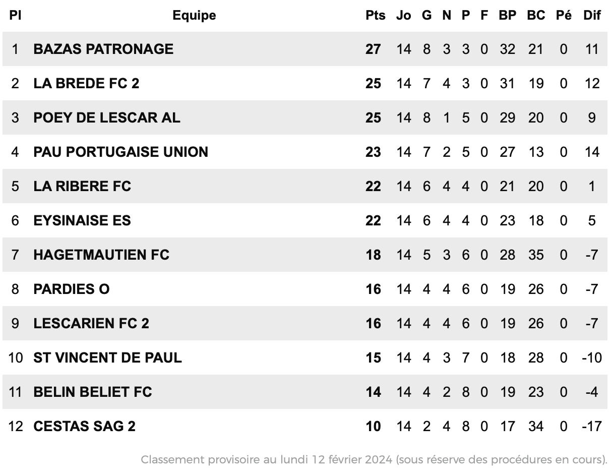The width and height of the screenshot is (611, 475).
Task: Click the Pts column header
Action: point(376,15)
